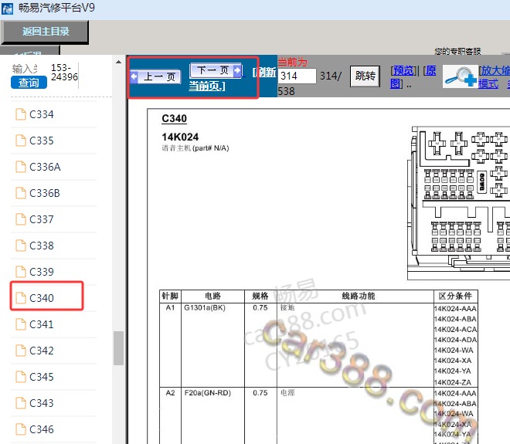Click the 14K024 part title
This screenshot has height=444, width=510.
[x=180, y=137]
